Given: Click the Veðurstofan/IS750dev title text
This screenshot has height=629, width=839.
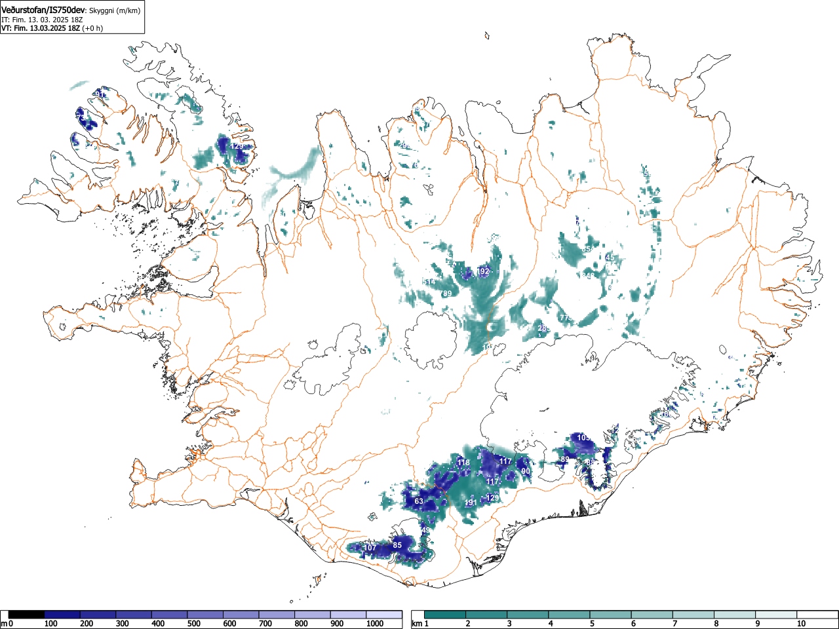Looking at the screenshot, I should coord(44,10).
